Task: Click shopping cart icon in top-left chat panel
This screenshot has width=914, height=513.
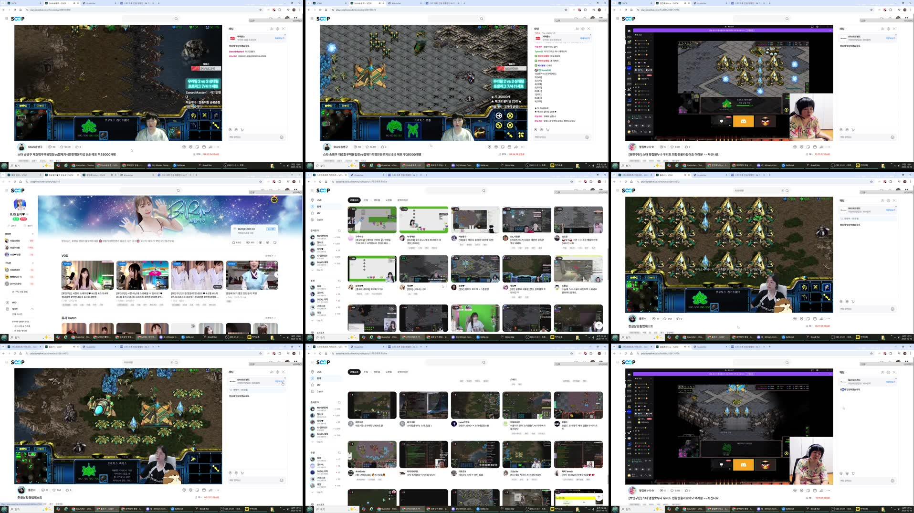Action: (242, 130)
